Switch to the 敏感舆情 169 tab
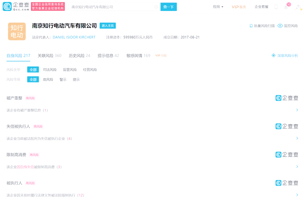The height and width of the screenshot is (198, 304). pyautogui.click(x=138, y=56)
